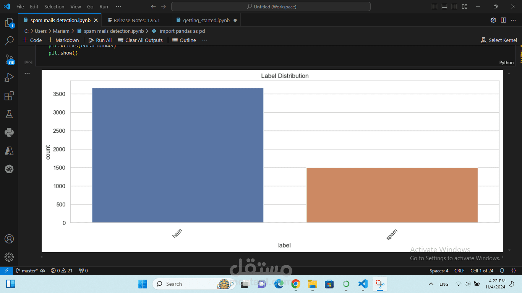The image size is (522, 293).
Task: Open File Explorer from the taskbar
Action: (313, 284)
